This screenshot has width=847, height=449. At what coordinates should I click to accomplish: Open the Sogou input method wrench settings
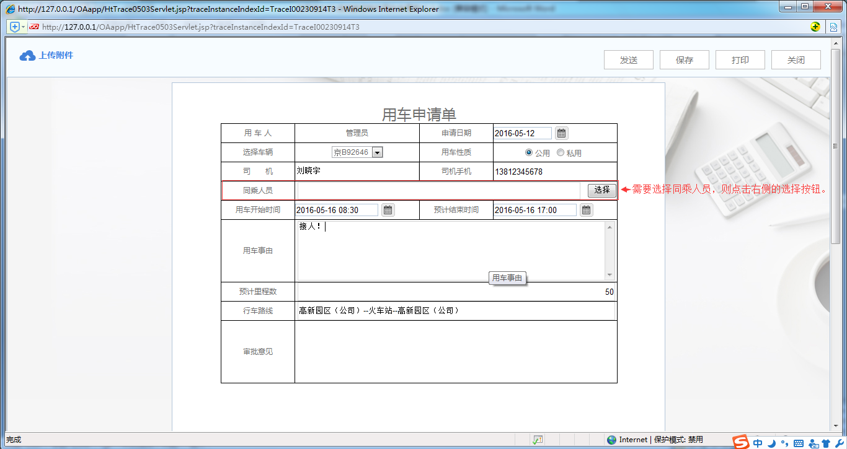840,443
